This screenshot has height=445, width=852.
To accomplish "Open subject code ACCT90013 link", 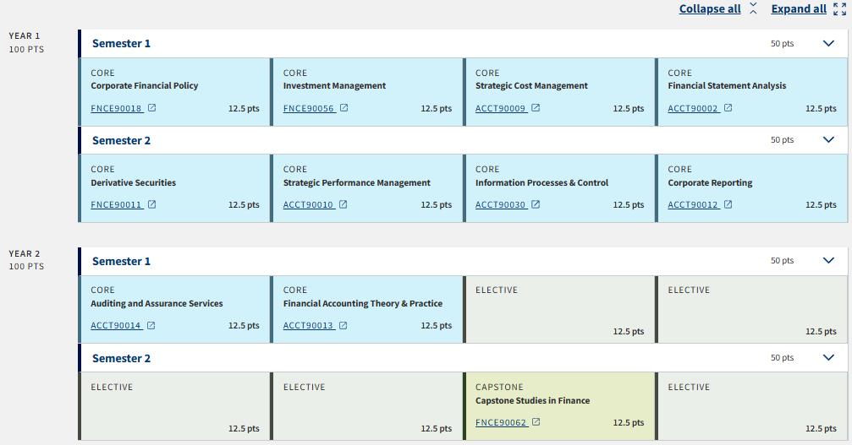I will [309, 326].
